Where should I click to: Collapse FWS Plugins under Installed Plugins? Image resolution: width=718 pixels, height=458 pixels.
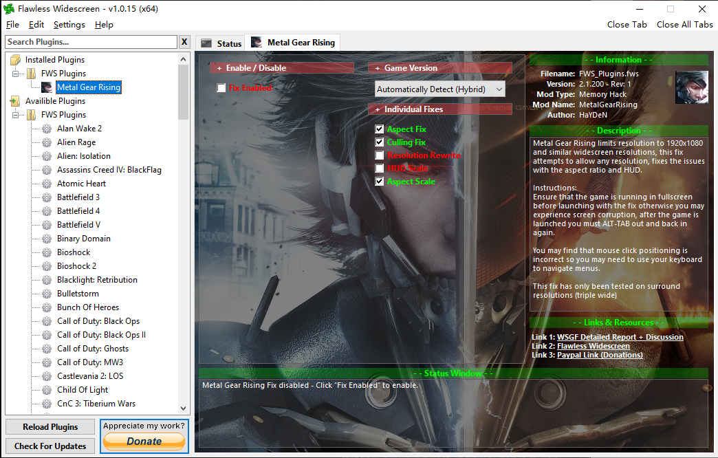click(16, 74)
